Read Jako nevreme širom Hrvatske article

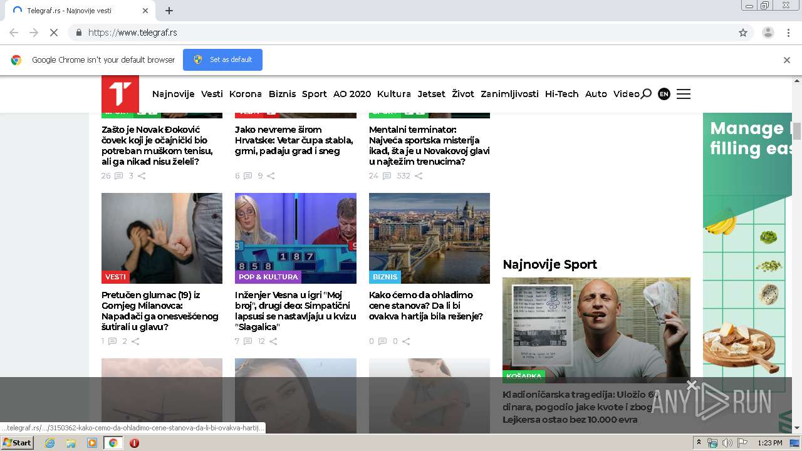(294, 140)
